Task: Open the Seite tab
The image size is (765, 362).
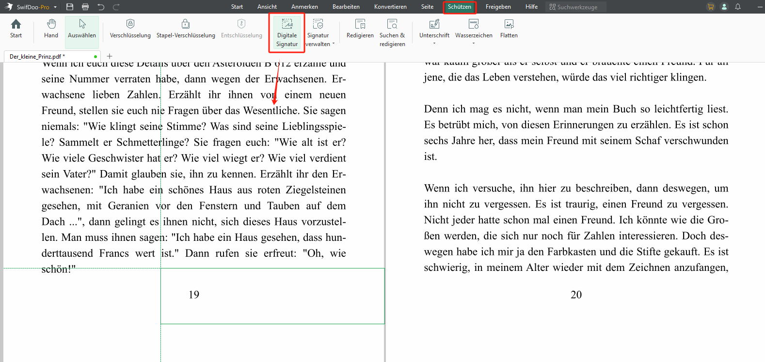Action: (427, 7)
